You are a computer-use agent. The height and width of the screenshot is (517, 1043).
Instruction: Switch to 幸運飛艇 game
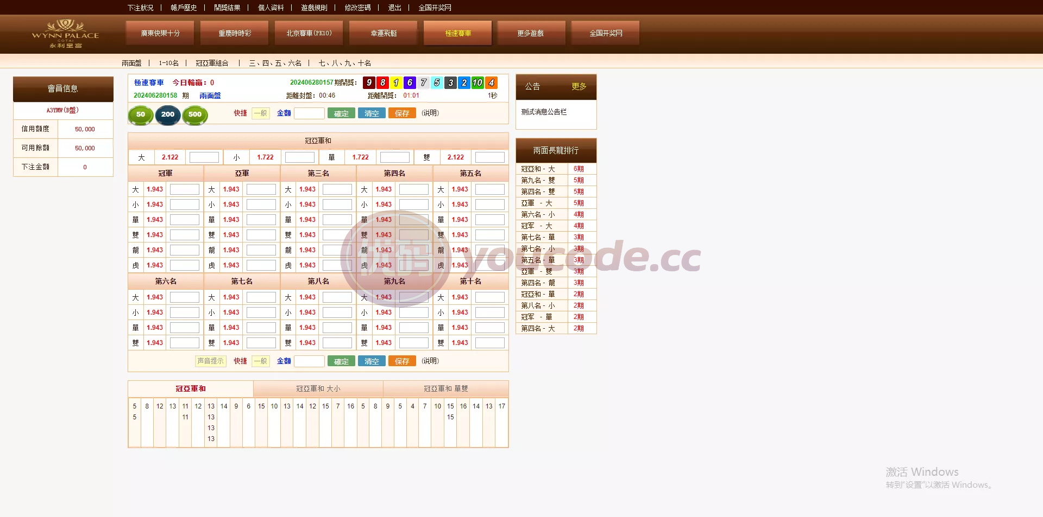point(384,33)
